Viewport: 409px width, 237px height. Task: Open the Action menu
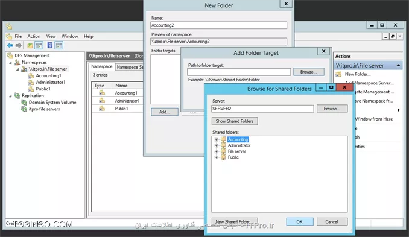tap(34, 36)
